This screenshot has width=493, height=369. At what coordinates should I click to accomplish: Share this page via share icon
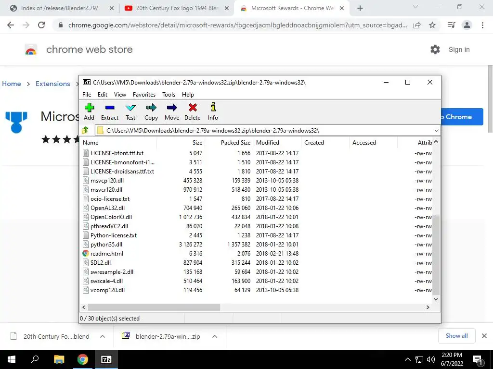click(417, 25)
